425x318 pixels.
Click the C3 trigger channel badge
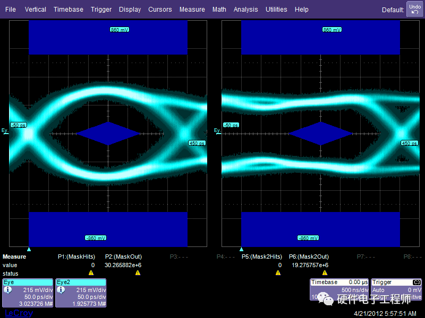pyautogui.click(x=416, y=282)
